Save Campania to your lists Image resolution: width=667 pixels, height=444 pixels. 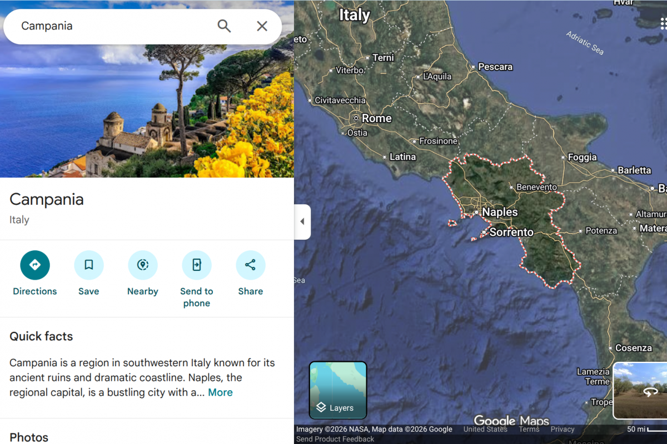pos(89,265)
